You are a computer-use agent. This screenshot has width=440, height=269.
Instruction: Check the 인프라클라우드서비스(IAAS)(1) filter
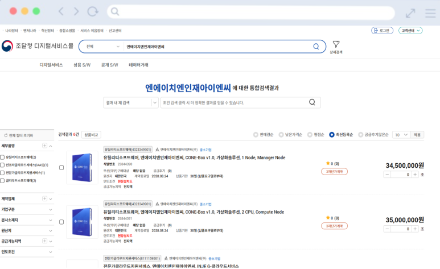point(2,165)
